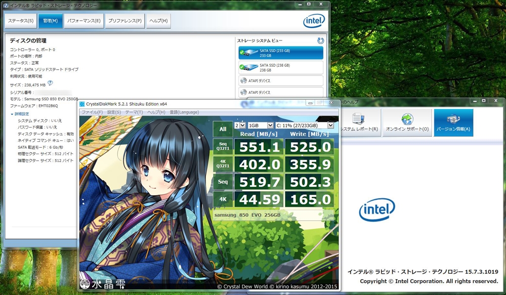Click the Intel Rapid Storage title icon
The height and width of the screenshot is (295, 506).
point(6,5)
